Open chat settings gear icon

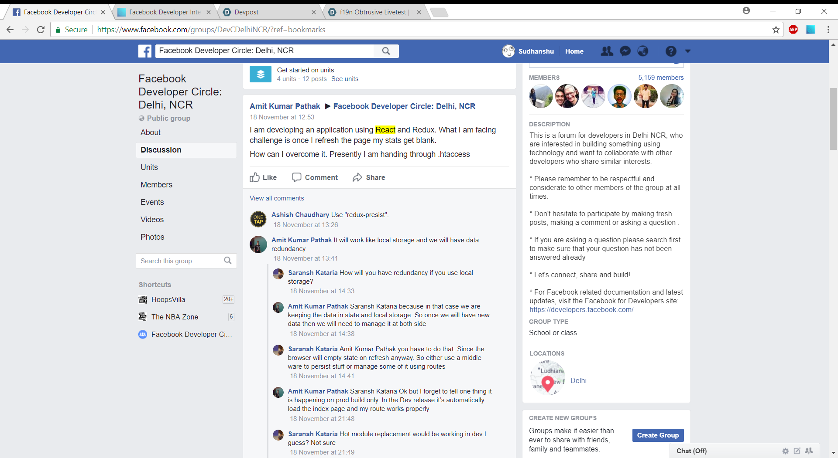786,451
